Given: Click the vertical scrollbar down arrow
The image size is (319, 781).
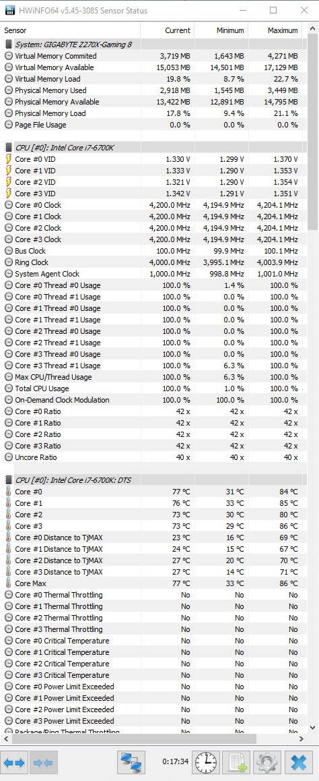Looking at the screenshot, I should coord(314,728).
